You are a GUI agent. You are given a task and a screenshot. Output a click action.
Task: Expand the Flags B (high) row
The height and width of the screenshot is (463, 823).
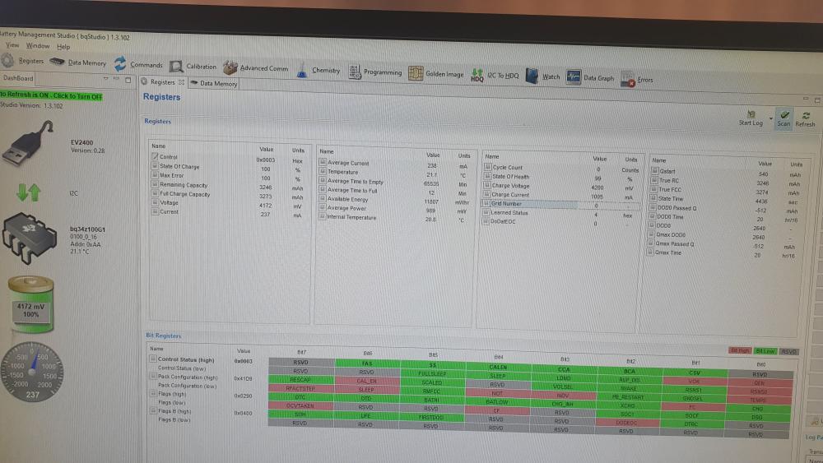pyautogui.click(x=153, y=410)
